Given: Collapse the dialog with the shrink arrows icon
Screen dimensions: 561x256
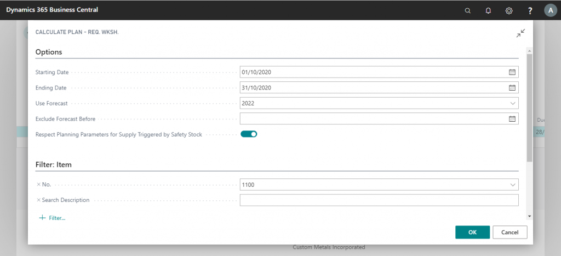Looking at the screenshot, I should pos(520,33).
